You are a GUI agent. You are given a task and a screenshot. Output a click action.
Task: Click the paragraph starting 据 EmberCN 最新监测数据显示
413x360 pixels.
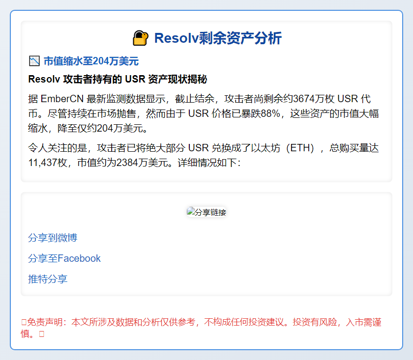204,113
